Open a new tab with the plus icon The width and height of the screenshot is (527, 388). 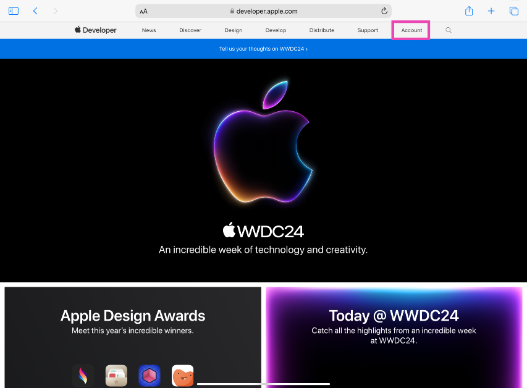click(491, 11)
